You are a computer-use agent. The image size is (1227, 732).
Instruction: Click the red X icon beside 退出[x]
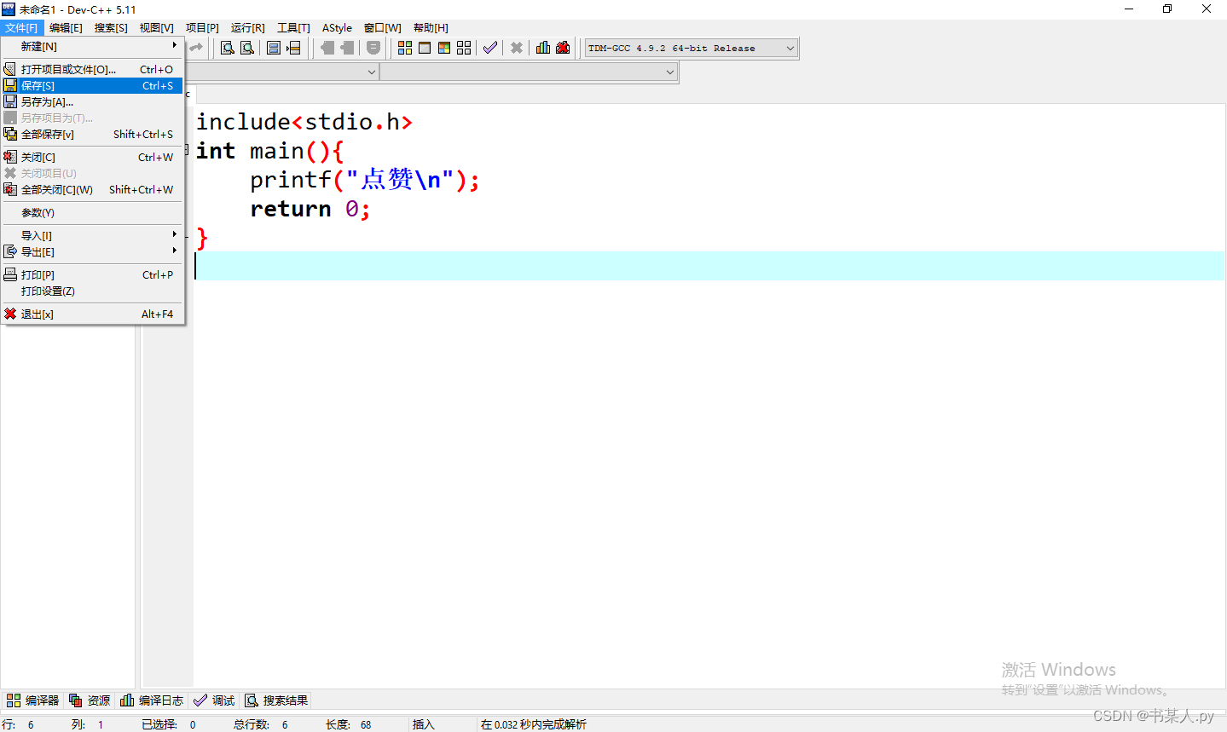(10, 314)
